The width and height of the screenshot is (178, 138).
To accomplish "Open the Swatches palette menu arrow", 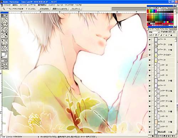I will 176,8.
